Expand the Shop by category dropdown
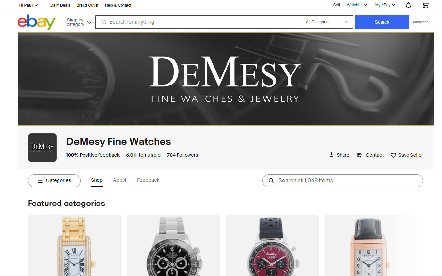This screenshot has height=276, width=442. pos(79,22)
